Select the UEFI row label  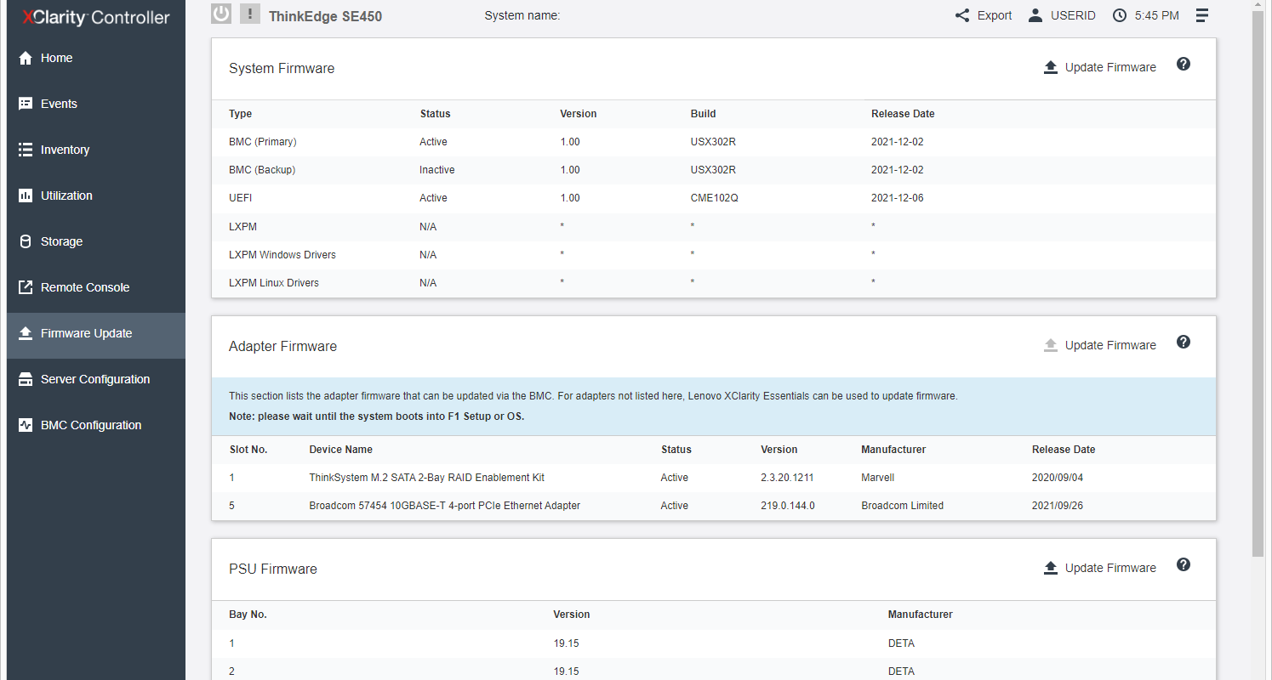[241, 198]
